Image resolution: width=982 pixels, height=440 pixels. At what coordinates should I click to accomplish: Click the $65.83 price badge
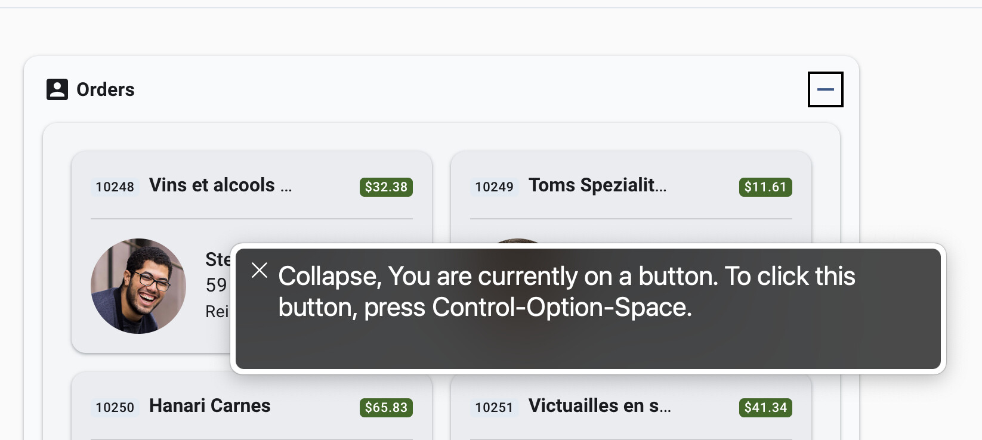(386, 407)
